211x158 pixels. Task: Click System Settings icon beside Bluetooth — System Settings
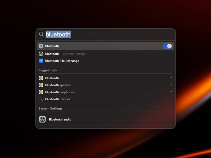point(41,54)
